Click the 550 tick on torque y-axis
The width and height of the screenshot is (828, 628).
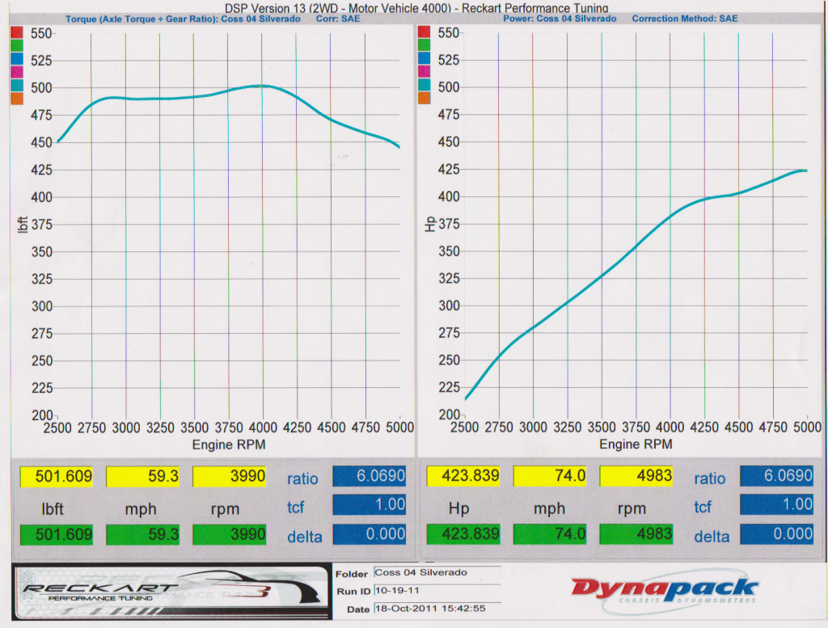[41, 34]
